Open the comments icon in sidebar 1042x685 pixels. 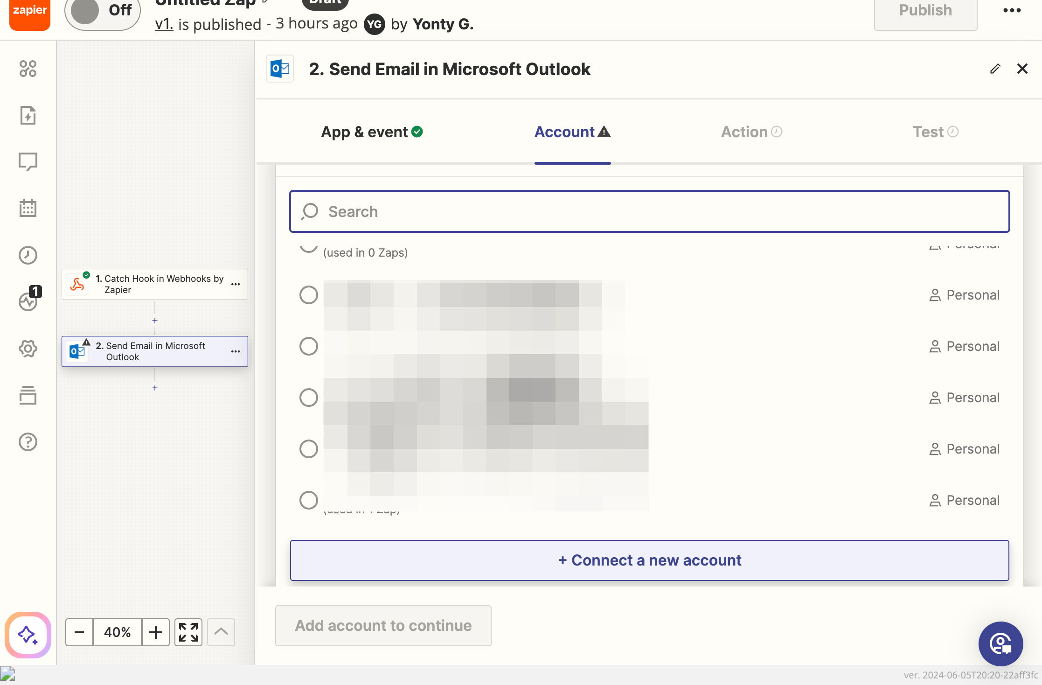tap(28, 162)
